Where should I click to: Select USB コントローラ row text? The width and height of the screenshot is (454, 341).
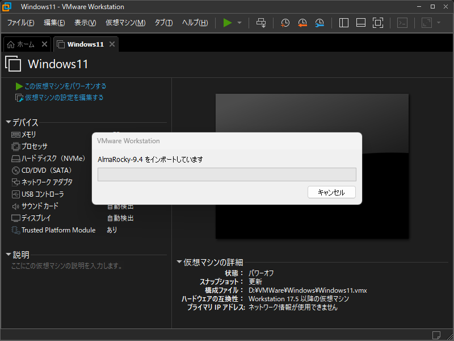click(x=43, y=194)
